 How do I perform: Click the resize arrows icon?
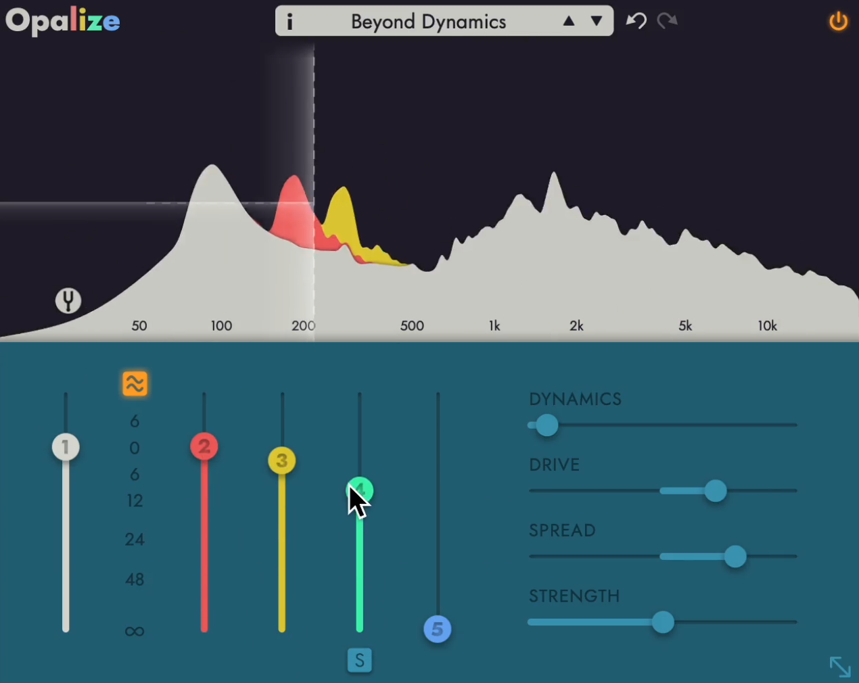(x=839, y=666)
